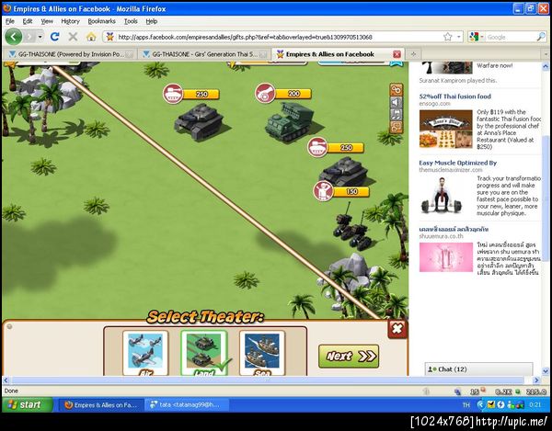Click horizontal scrollbar left arrow
Screen dimensions: 552x431
(6, 380)
